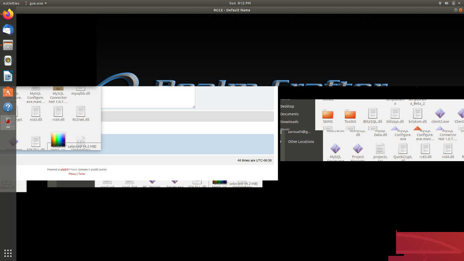The image size is (464, 261).
Task: Open Firefox from the dock
Action: pos(8,14)
